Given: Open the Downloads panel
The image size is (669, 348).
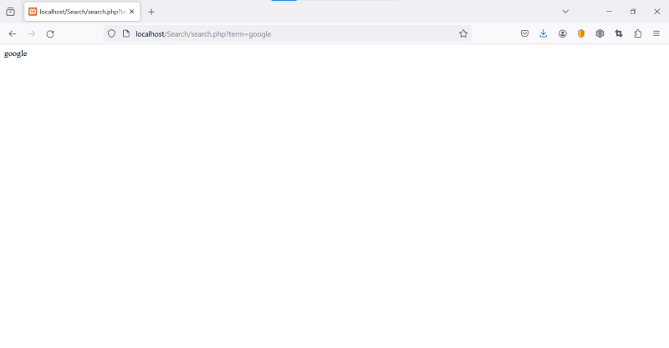Looking at the screenshot, I should pyautogui.click(x=543, y=33).
